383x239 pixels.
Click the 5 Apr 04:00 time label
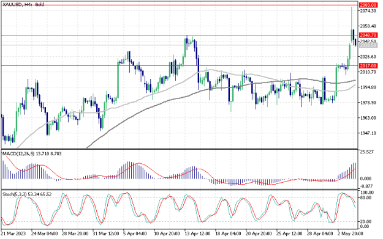pyautogui.click(x=135, y=233)
